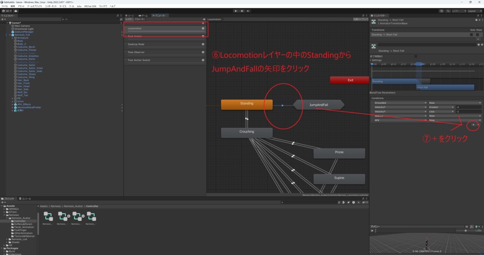Toggle Mute checkbox for Standing -> Short Fall
This screenshot has height=255, width=484.
[477, 34]
